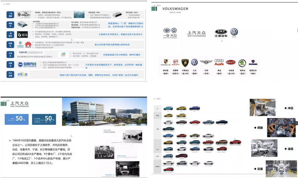298x178 pixels.
Task: Click the China Mobile logo
Action: [21, 44]
